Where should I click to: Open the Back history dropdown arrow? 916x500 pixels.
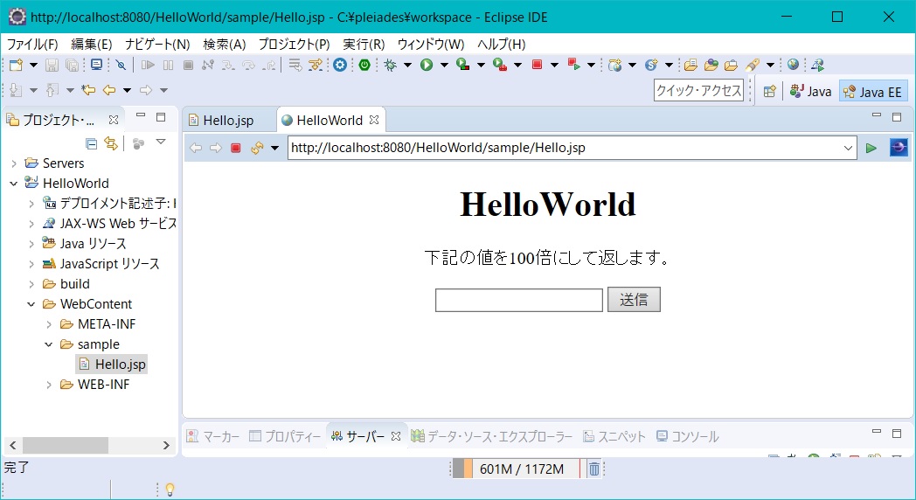127,90
